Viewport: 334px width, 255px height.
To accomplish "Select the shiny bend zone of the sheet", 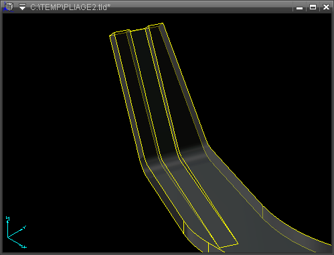I will tap(176, 159).
